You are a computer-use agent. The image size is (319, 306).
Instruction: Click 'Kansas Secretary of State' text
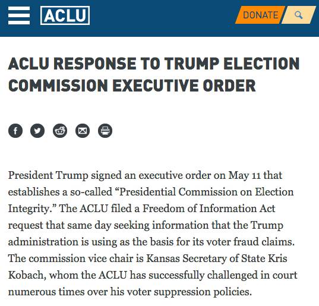[206, 258]
